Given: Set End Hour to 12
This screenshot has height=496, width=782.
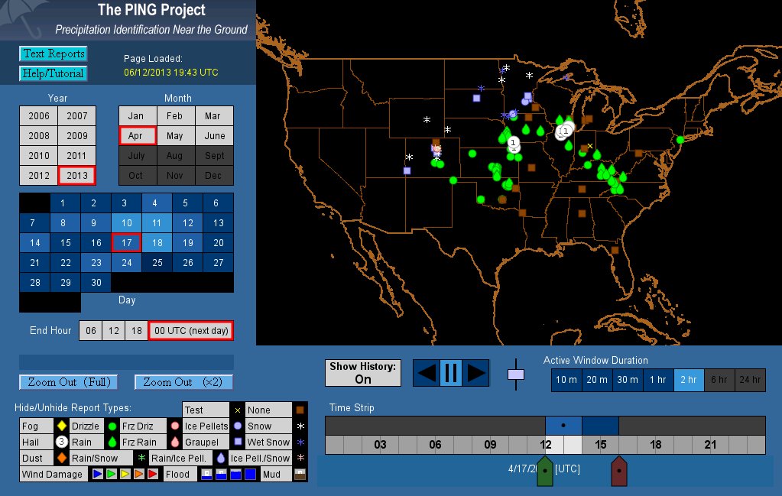Looking at the screenshot, I should 112,330.
